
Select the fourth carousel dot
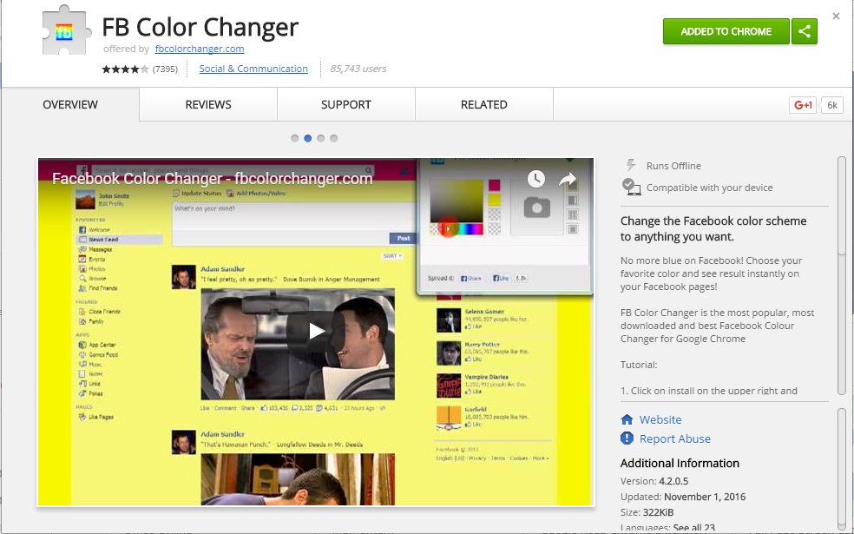[x=334, y=138]
